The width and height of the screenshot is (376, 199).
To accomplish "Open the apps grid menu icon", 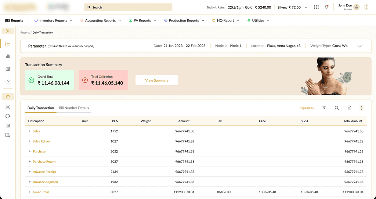I will coord(316,7).
